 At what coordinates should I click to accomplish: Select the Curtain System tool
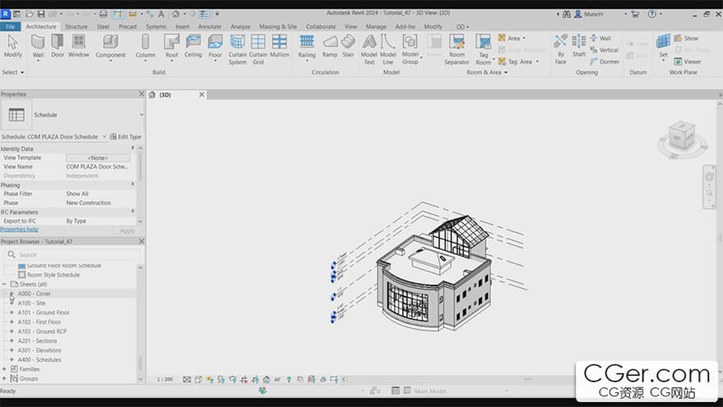pyautogui.click(x=237, y=49)
